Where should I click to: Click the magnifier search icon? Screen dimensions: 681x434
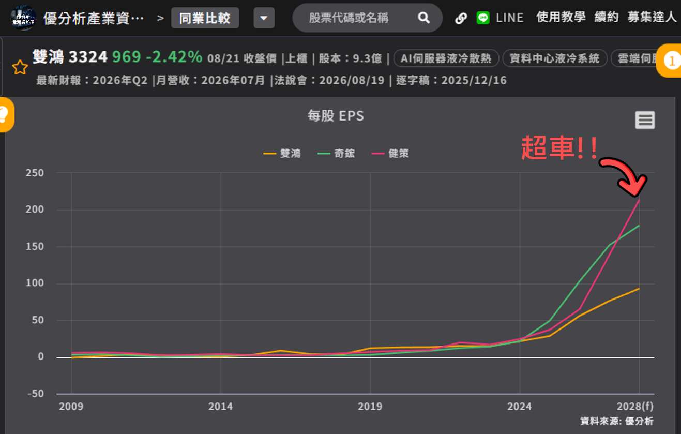(423, 18)
